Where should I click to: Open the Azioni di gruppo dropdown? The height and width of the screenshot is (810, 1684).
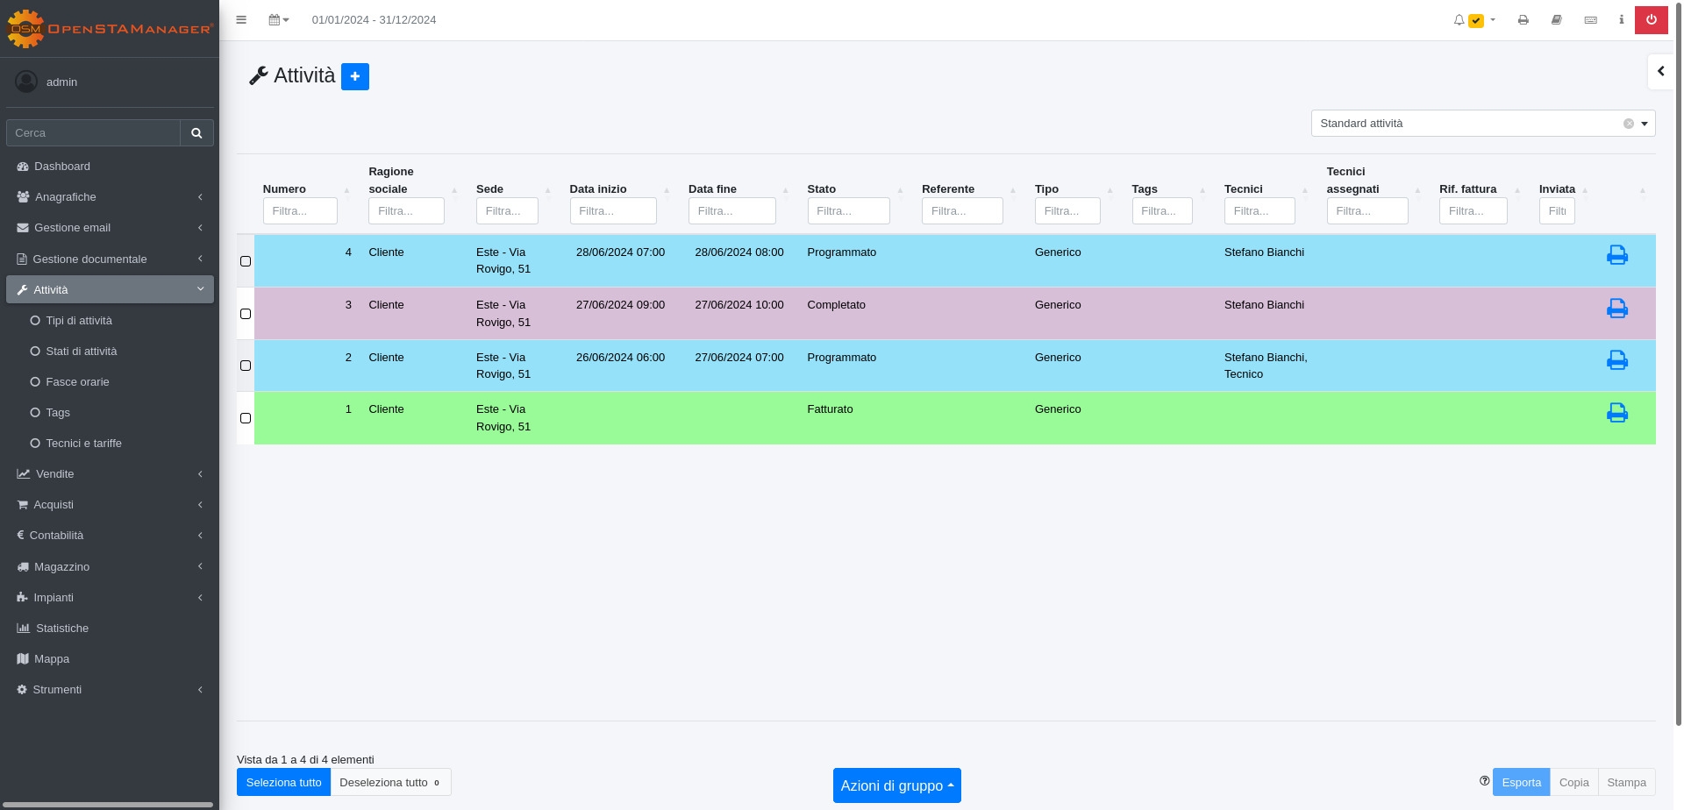click(x=896, y=785)
